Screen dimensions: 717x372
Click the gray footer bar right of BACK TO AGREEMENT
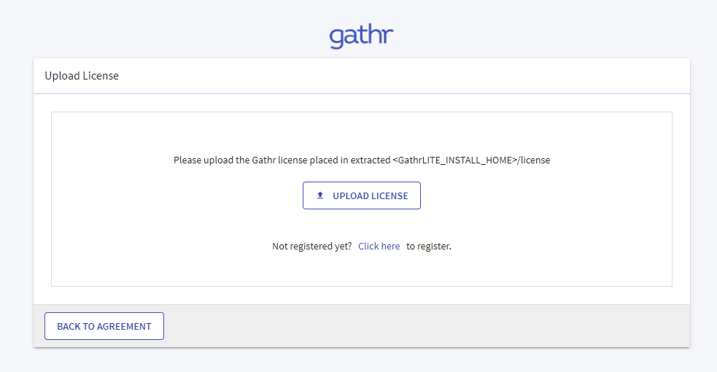point(423,326)
